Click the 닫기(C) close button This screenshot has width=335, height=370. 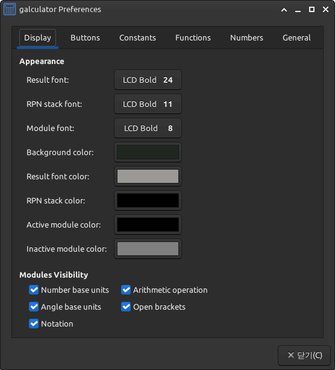point(304,355)
